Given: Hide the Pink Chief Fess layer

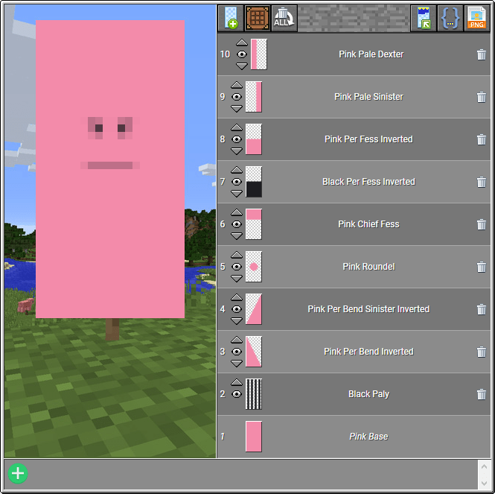Looking at the screenshot, I should pyautogui.click(x=237, y=224).
